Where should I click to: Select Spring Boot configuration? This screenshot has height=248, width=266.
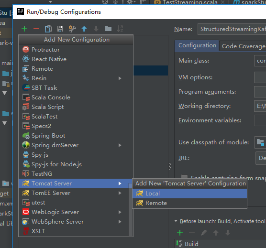click(76, 136)
